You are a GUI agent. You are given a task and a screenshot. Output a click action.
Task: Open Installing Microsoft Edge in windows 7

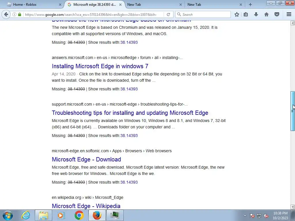pyautogui.click(x=100, y=66)
